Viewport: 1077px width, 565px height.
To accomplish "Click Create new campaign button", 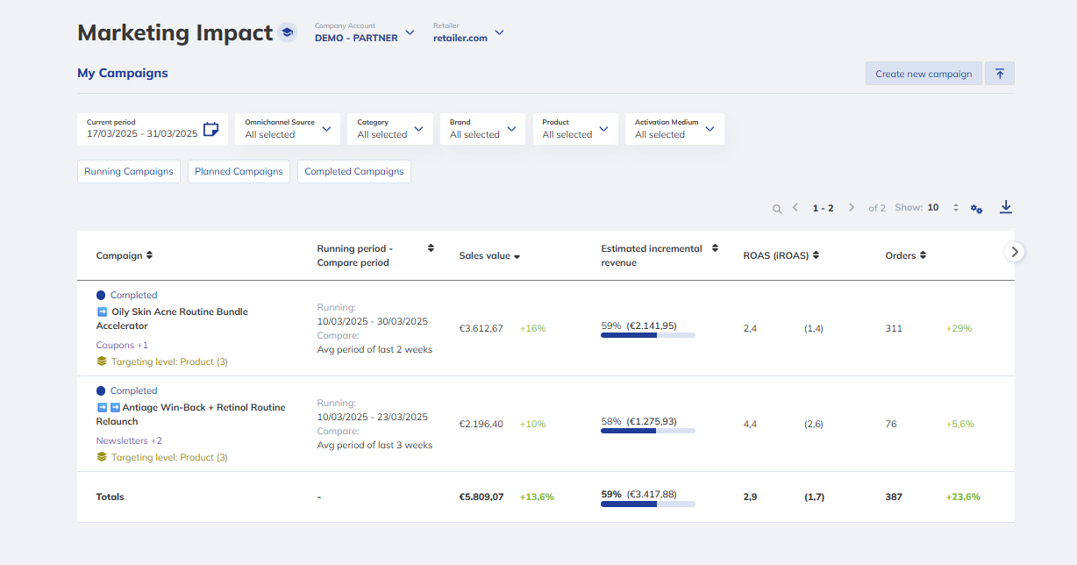I will click(923, 74).
